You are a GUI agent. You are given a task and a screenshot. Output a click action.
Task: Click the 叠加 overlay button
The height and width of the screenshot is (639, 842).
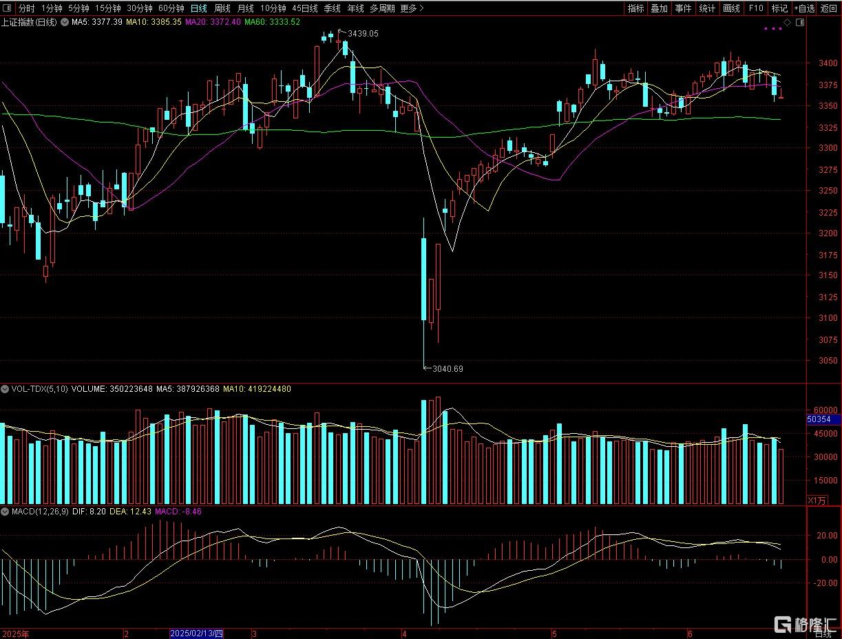[x=660, y=8]
